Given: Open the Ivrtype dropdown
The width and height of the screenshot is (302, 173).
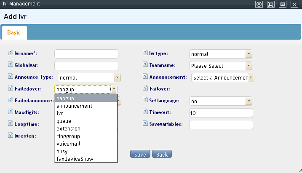Looking at the screenshot, I should coord(220,54).
